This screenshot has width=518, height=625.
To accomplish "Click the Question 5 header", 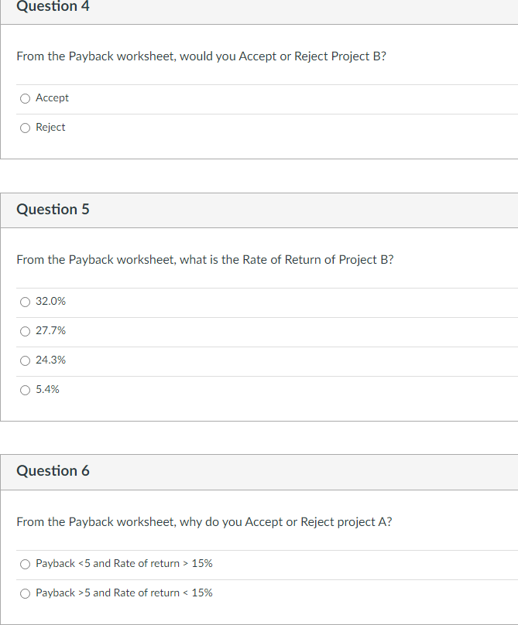I will [x=53, y=210].
